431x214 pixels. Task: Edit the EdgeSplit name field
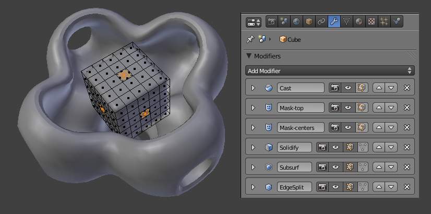pos(294,187)
